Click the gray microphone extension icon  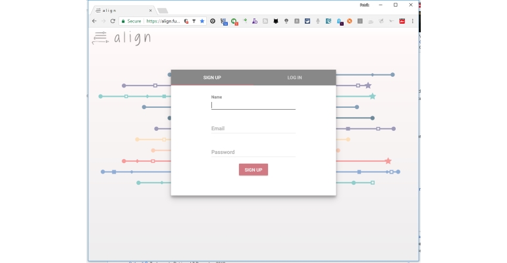[318, 21]
